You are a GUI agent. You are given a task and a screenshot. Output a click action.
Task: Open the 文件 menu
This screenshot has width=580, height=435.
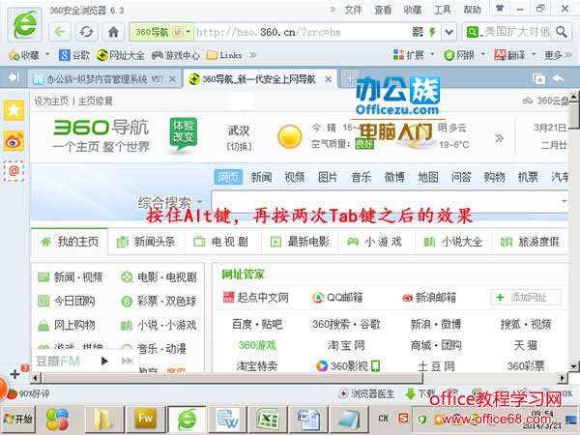(x=353, y=10)
